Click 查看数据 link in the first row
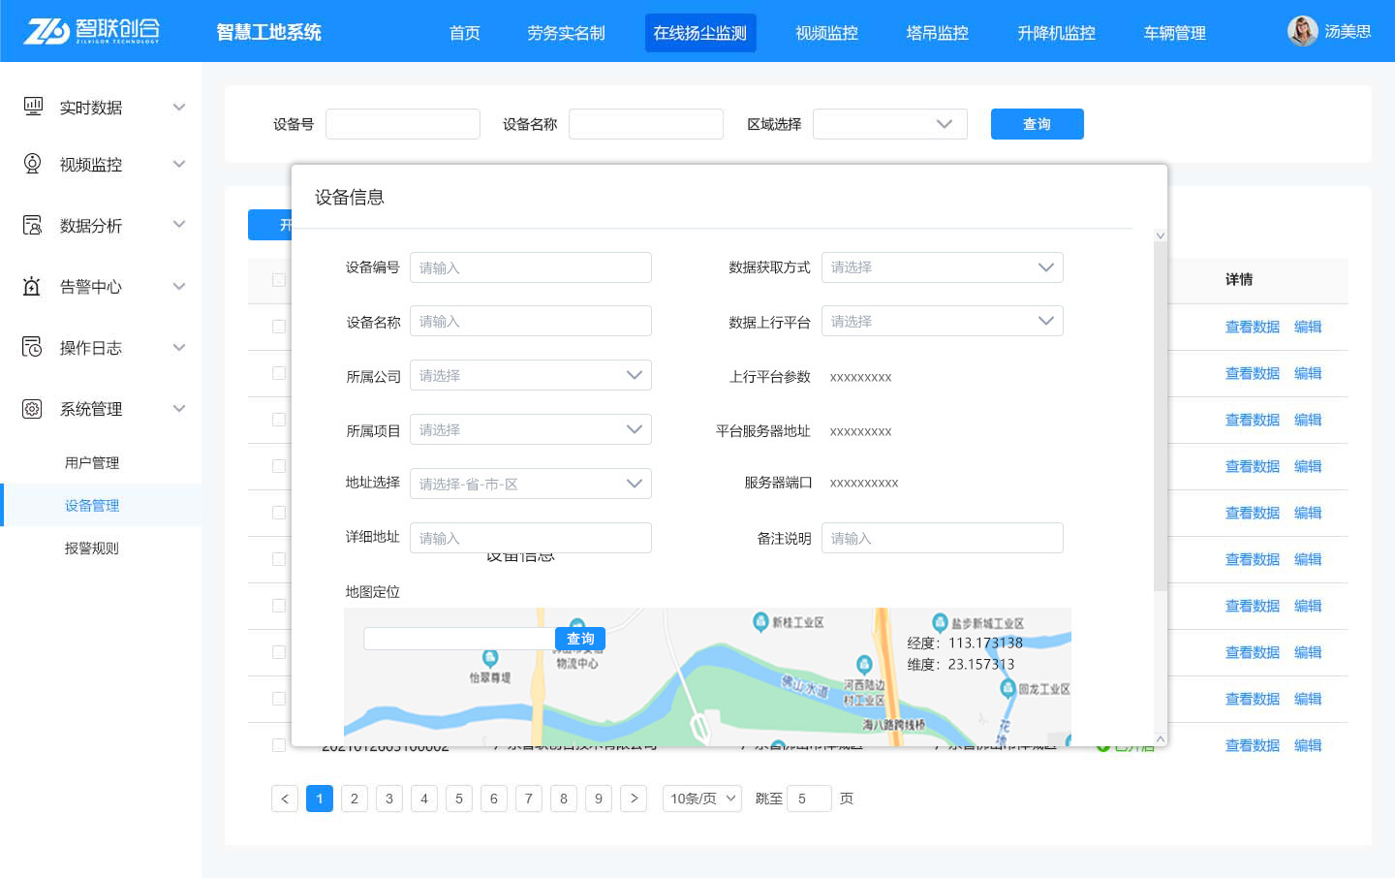The image size is (1395, 878). point(1252,328)
